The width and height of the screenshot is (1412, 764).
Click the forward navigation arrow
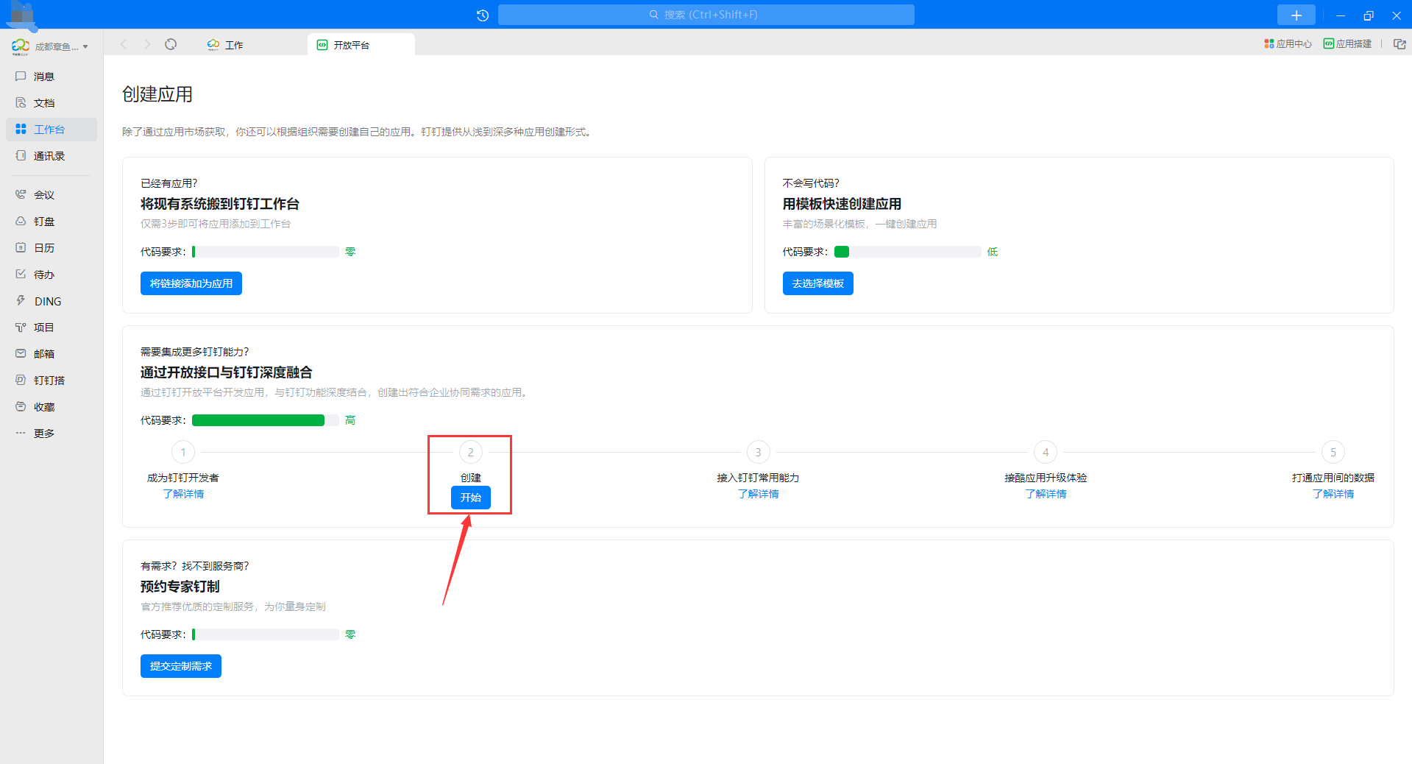coord(147,44)
